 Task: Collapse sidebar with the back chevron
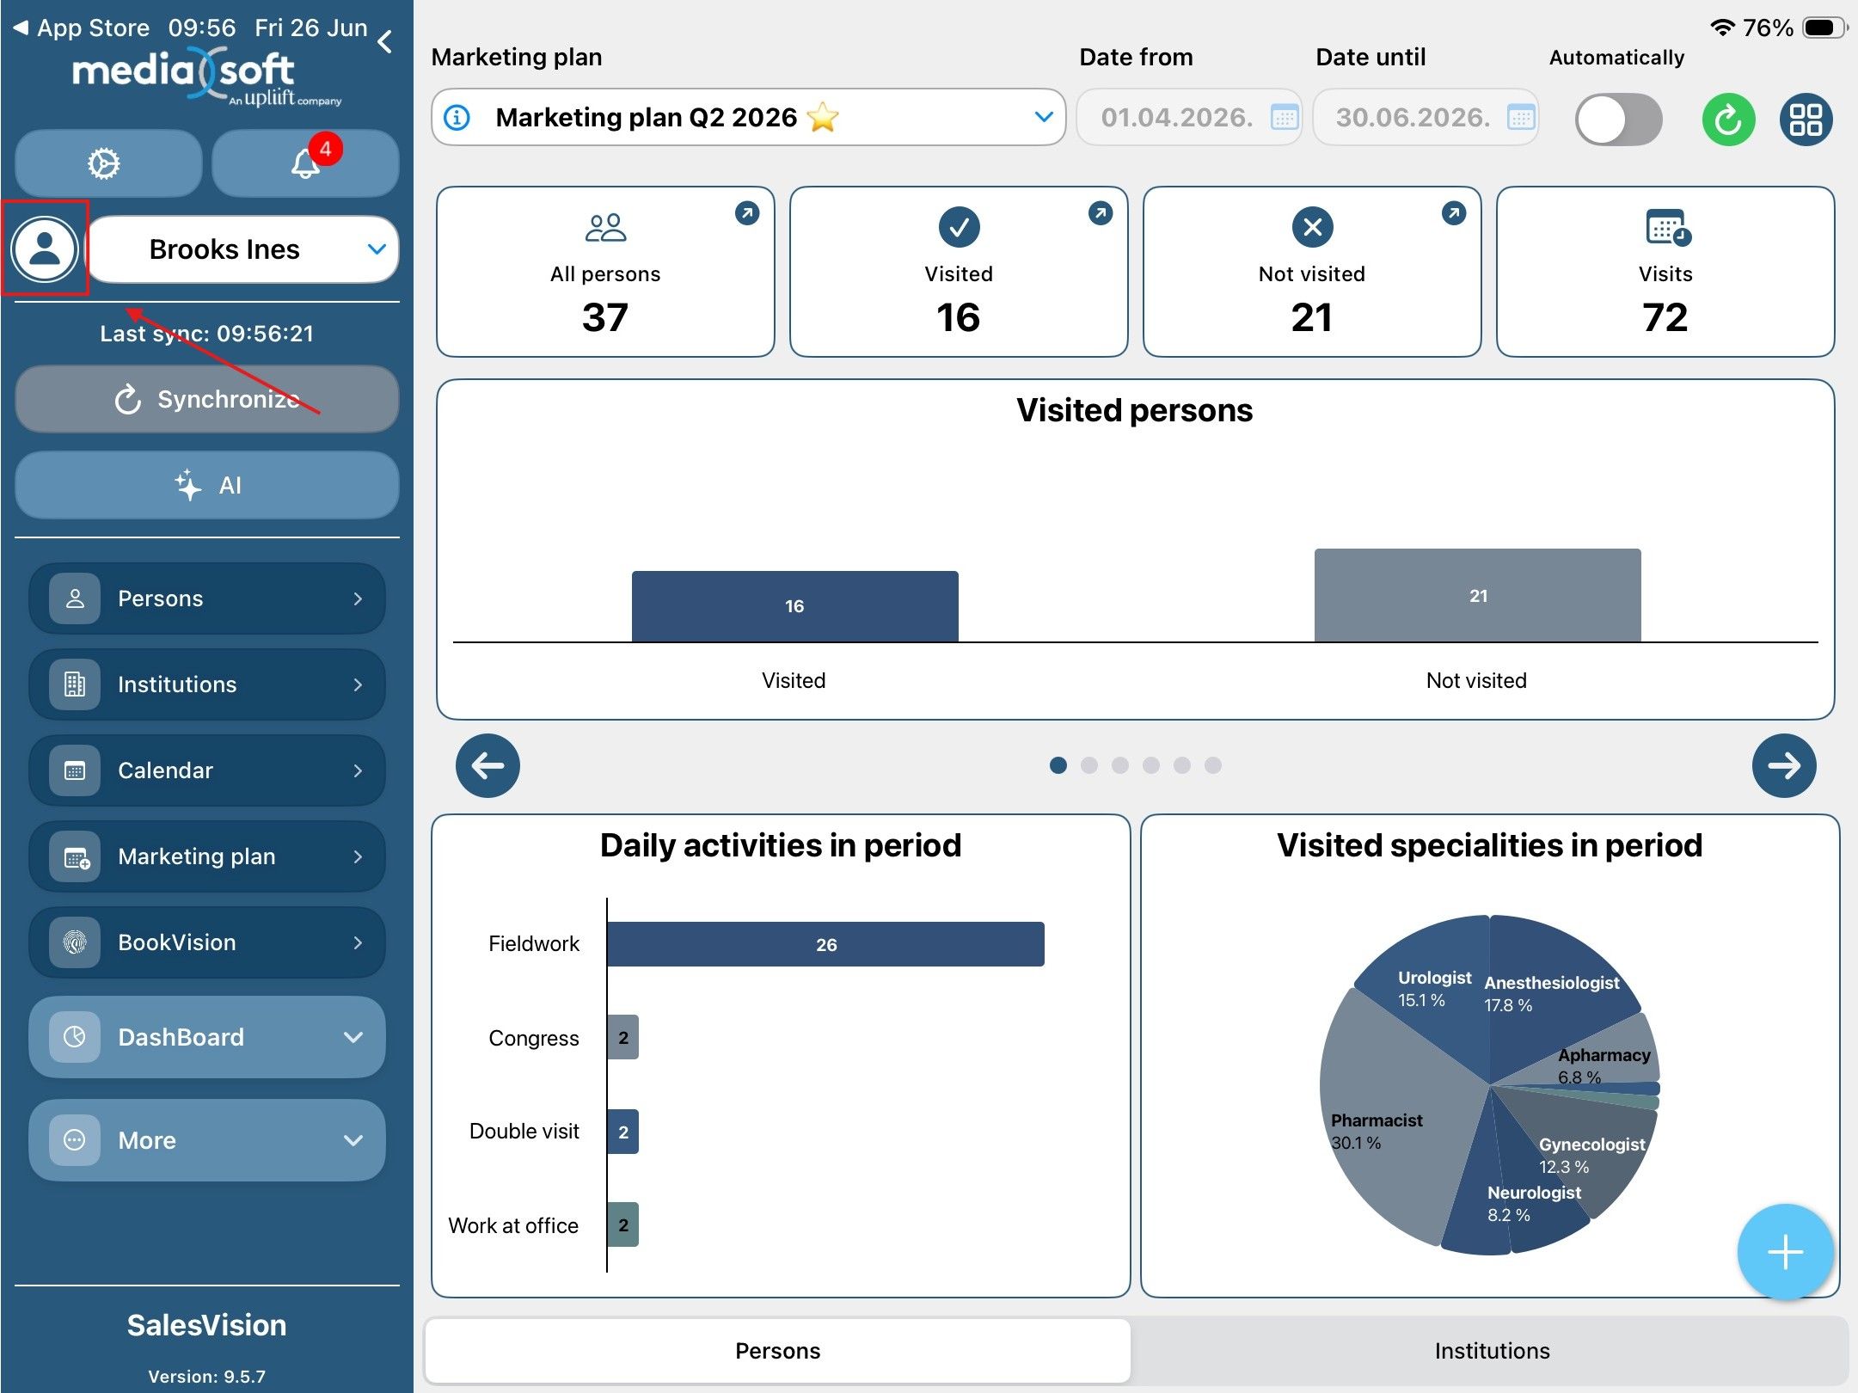tap(386, 42)
